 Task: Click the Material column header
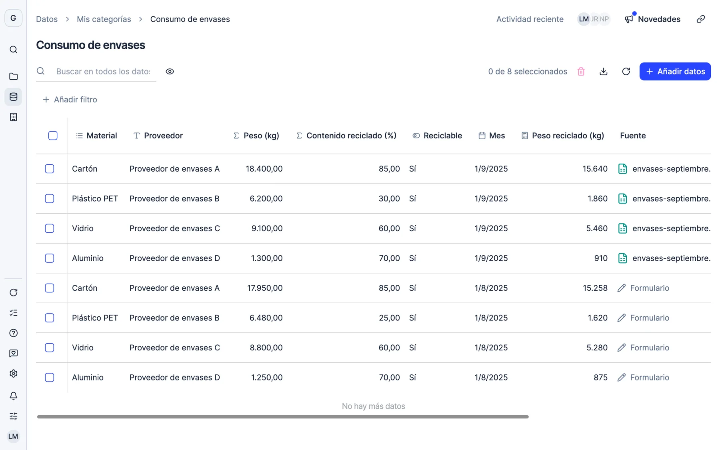[x=96, y=136]
